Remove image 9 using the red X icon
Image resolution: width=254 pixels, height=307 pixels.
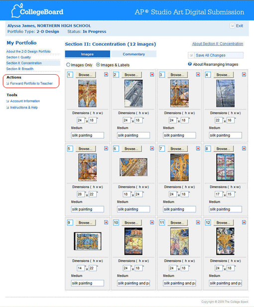click(106, 222)
